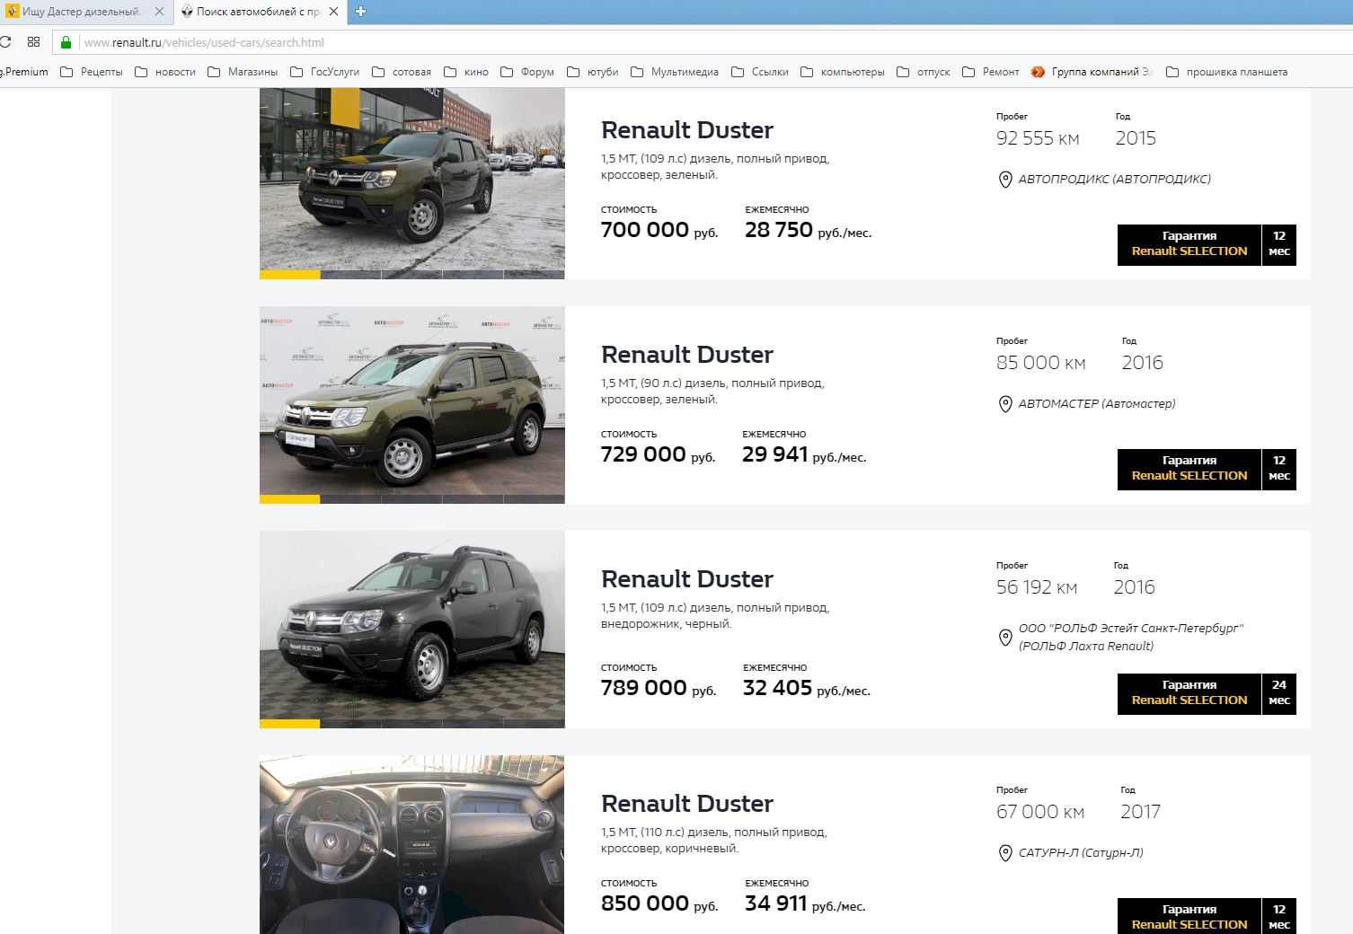Screen dimensions: 1353x934
Task: Click the location pin next to САТУРН-Л
Action: point(1005,853)
